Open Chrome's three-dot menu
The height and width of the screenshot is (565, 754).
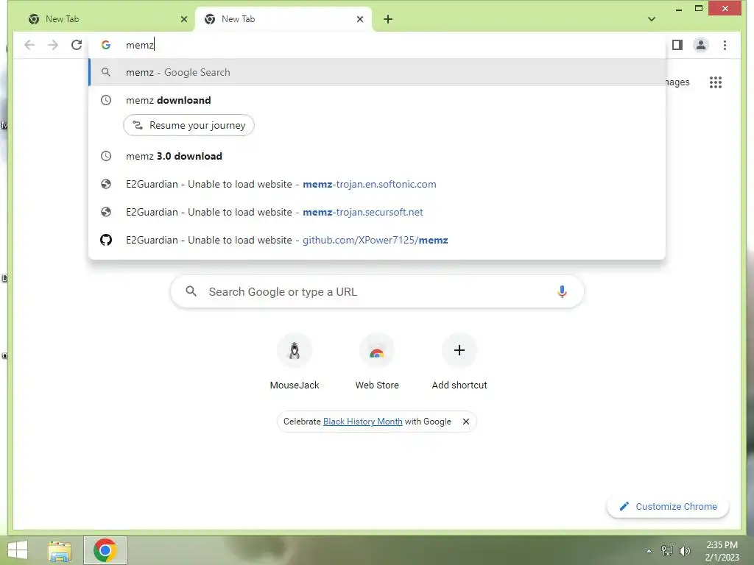click(x=725, y=45)
